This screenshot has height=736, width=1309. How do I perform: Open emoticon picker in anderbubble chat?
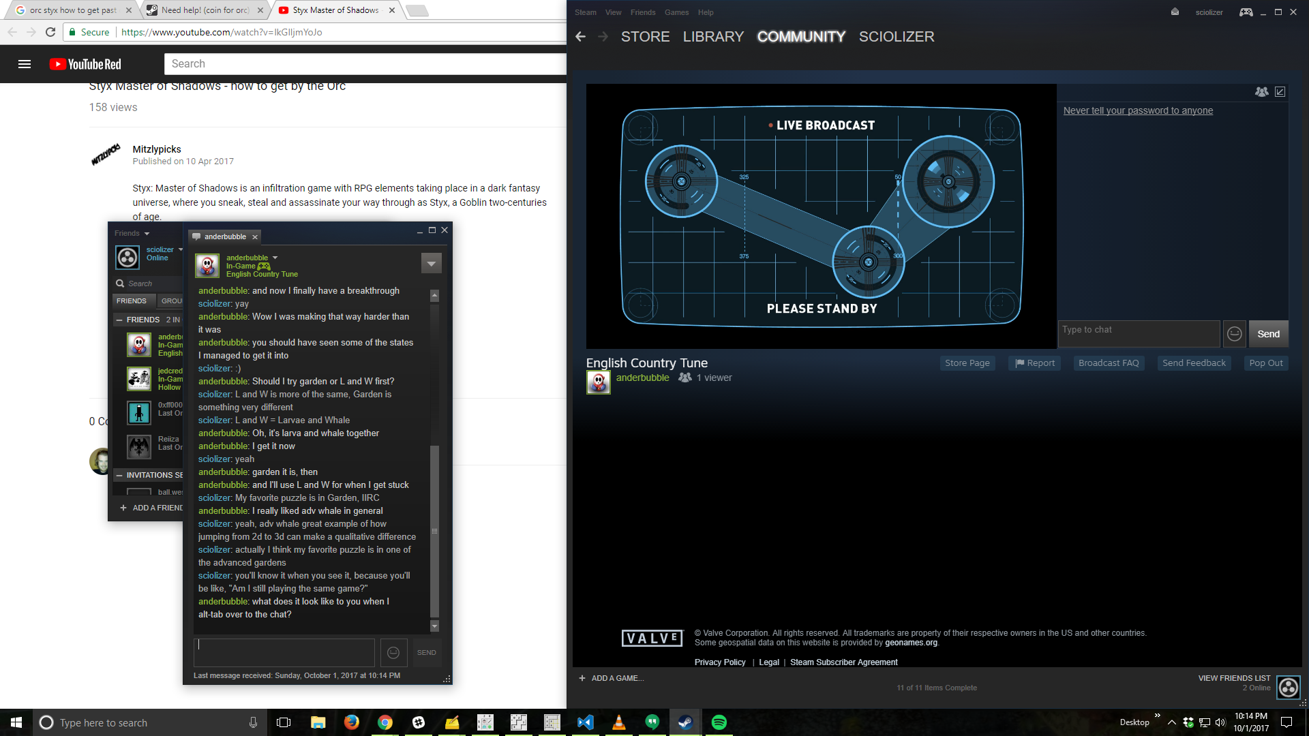(393, 653)
